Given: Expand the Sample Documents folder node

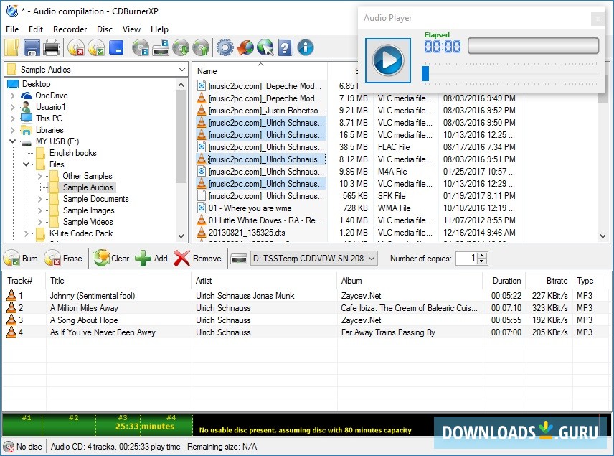Looking at the screenshot, I should pyautogui.click(x=39, y=199).
